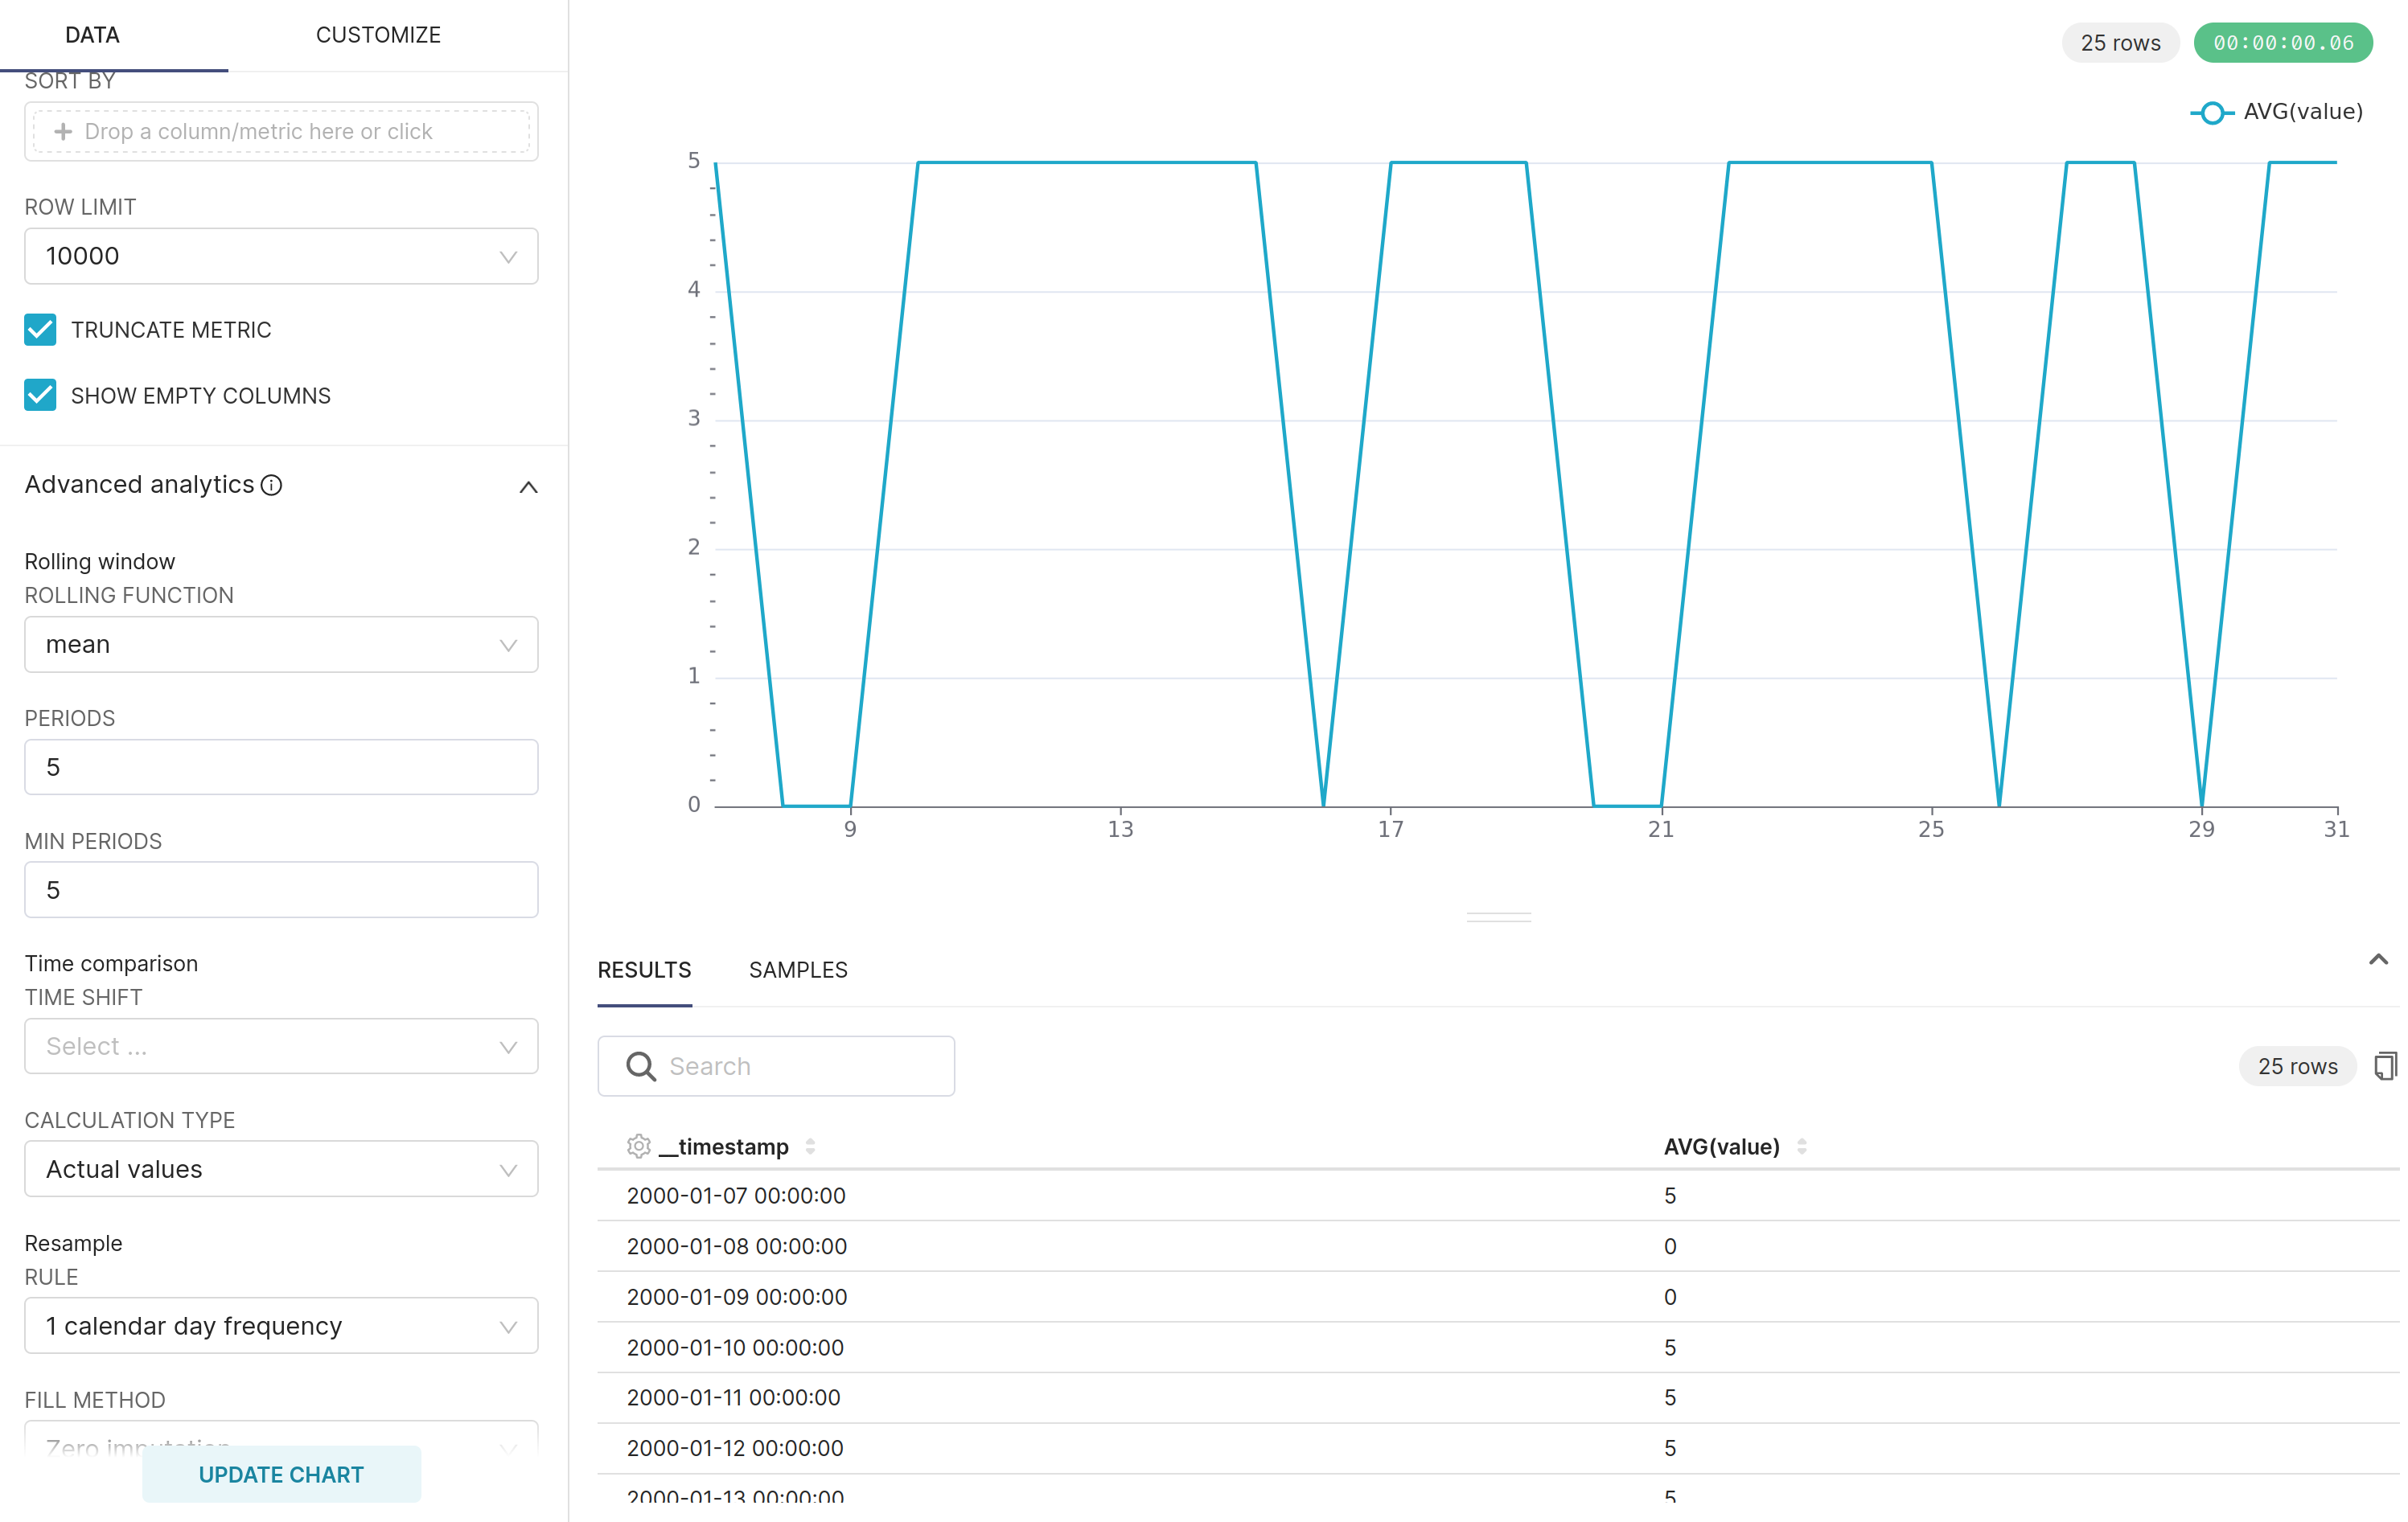The width and height of the screenshot is (2408, 1522).
Task: Click the AVG(value) column header
Action: click(x=1722, y=1147)
